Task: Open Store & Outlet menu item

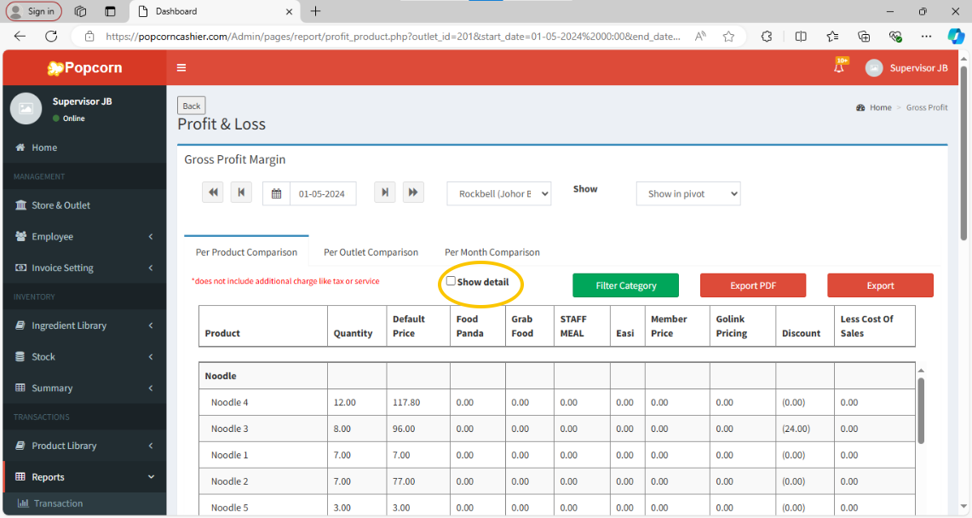Action: click(84, 205)
